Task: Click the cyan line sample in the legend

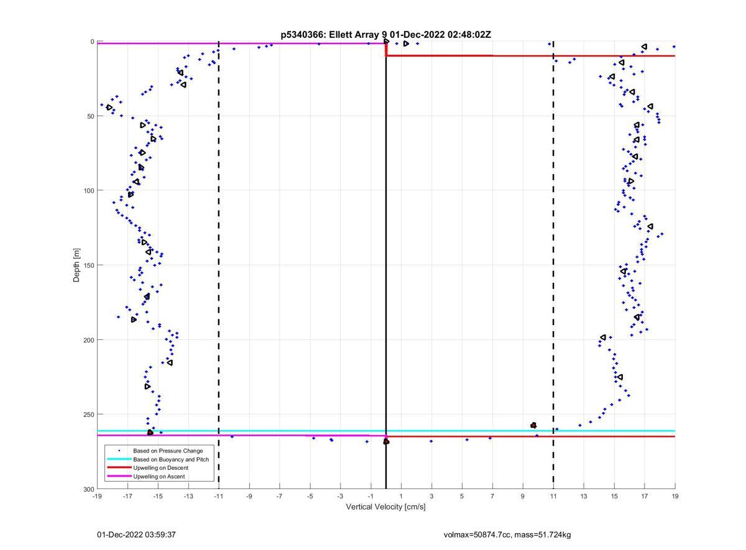Action: [119, 459]
